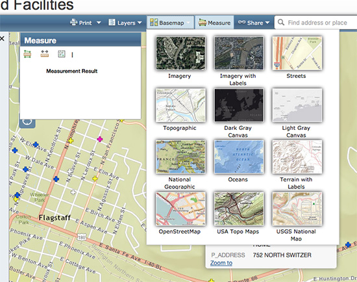This screenshot has width=357, height=282.
Task: Select the location measurement tool icon
Action: click(x=62, y=54)
